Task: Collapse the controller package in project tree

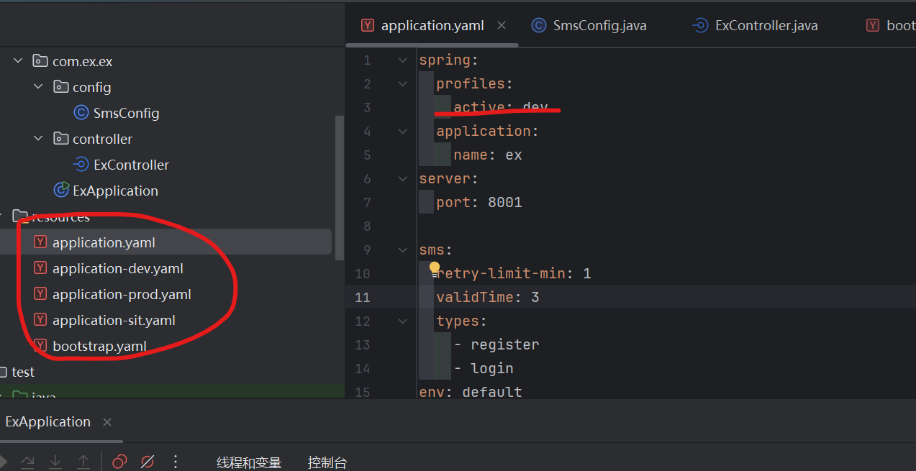Action: tap(37, 138)
